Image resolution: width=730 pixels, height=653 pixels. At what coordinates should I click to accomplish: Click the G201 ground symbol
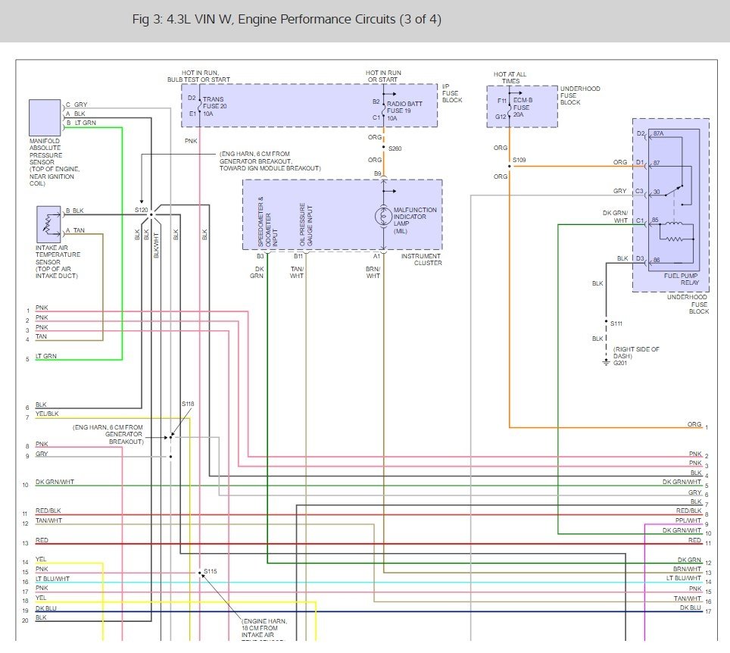pyautogui.click(x=606, y=362)
